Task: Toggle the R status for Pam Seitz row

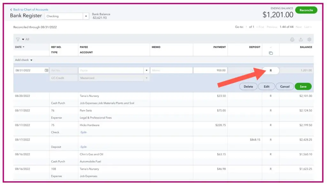Action: 271,111
